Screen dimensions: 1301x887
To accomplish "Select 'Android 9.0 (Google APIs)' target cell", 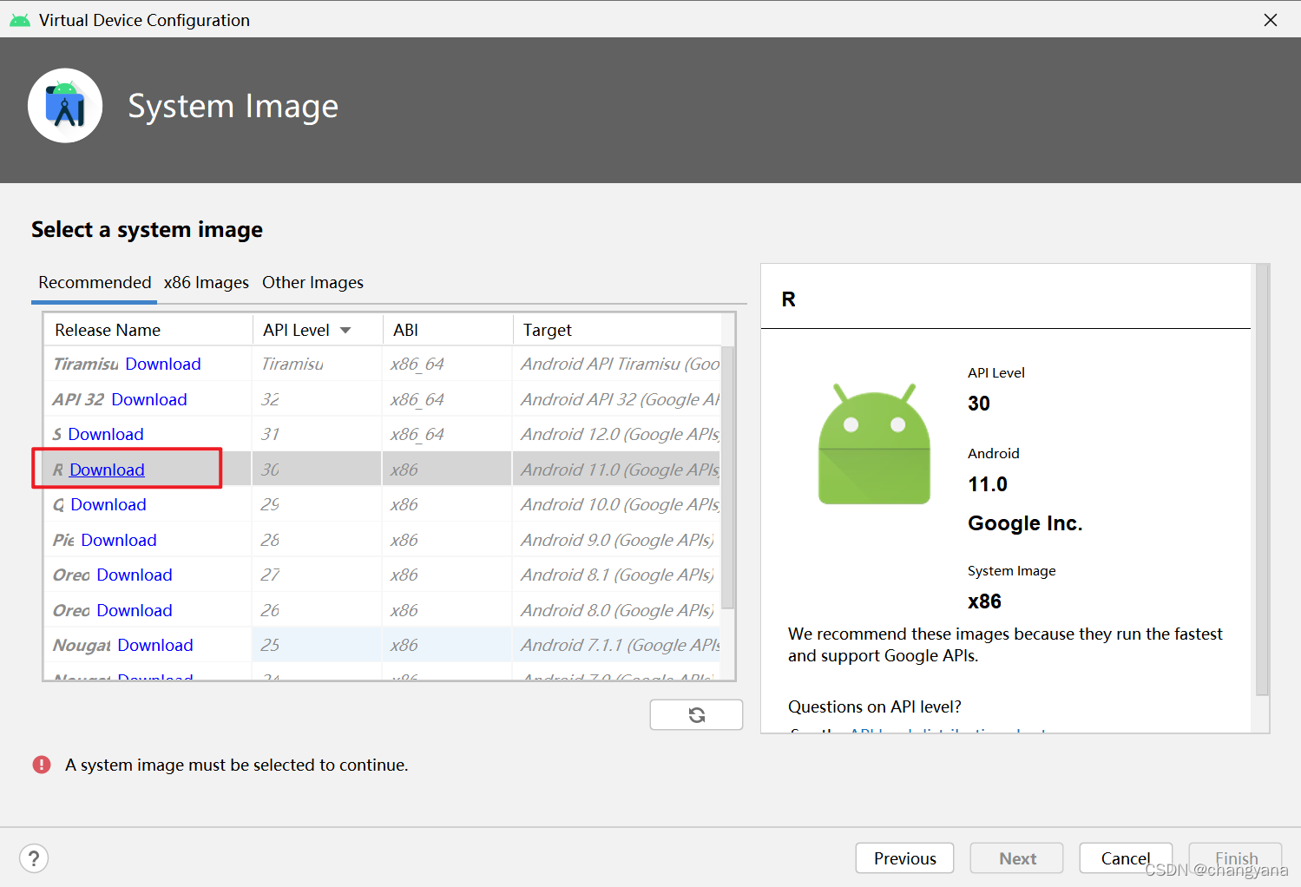I will point(617,540).
